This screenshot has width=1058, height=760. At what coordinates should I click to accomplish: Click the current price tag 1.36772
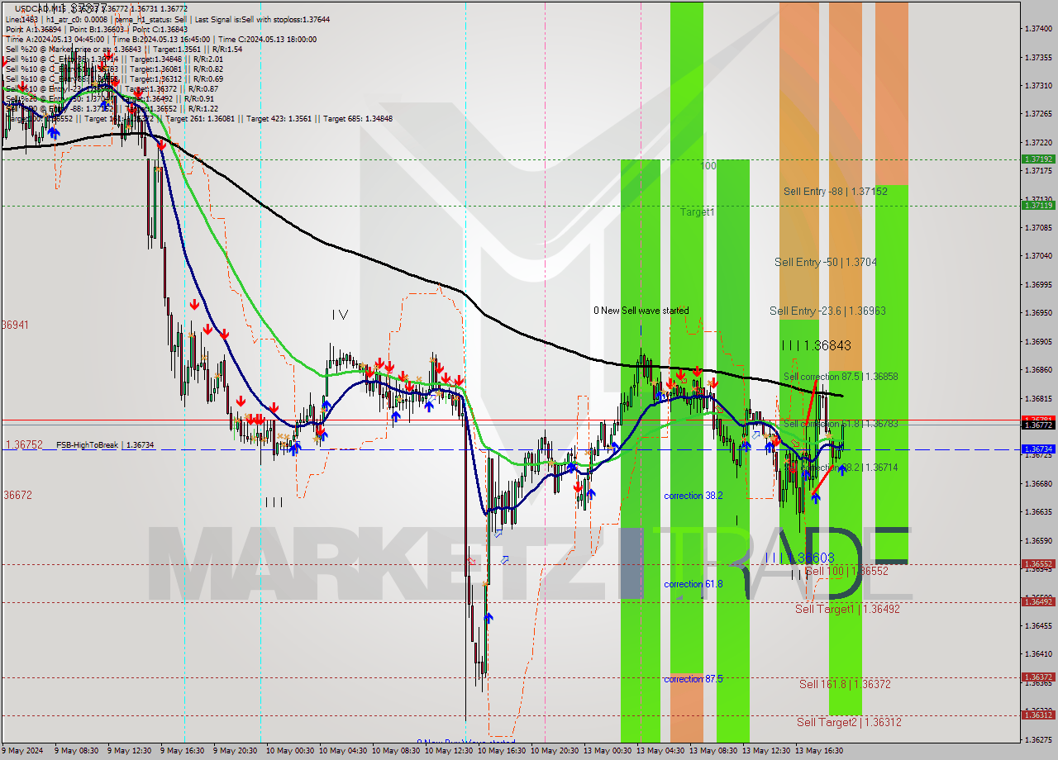1038,425
